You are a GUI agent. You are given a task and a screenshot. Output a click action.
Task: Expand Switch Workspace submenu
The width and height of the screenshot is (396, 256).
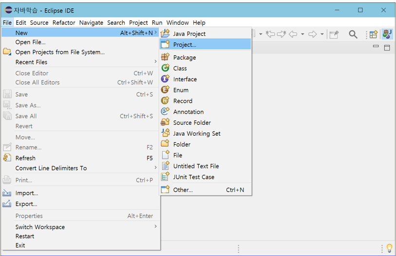(155, 226)
